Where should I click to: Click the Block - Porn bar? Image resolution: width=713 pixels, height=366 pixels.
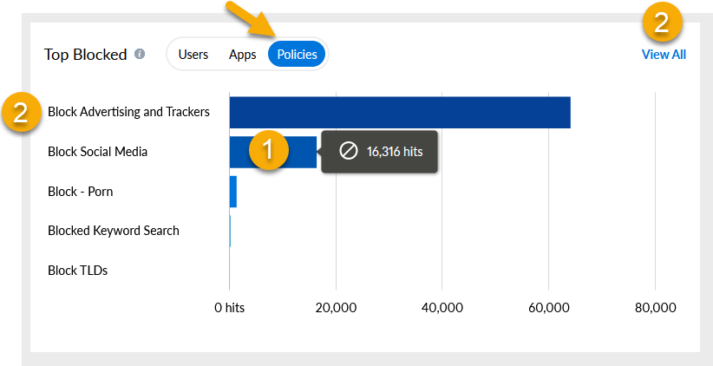[232, 191]
